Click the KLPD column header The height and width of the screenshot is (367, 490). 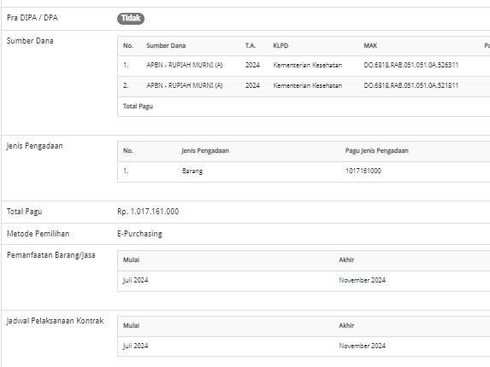pos(280,45)
